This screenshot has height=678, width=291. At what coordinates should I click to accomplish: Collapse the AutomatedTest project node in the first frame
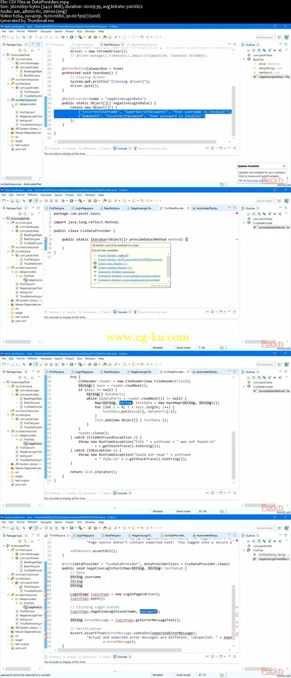coord(4,55)
